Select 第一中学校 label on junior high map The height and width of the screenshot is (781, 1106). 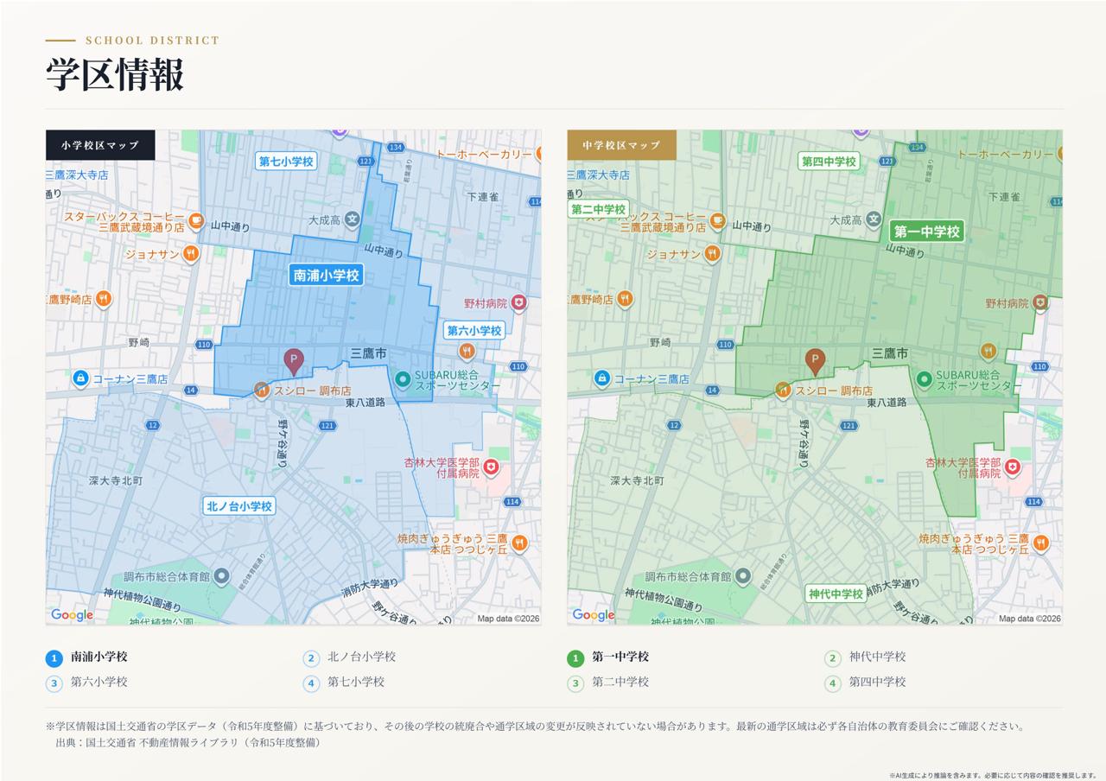coord(927,231)
